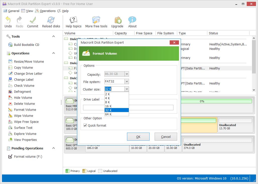Cancel the Format Volume dialog
Image resolution: width=258 pixels, height=184 pixels.
pos(166,137)
